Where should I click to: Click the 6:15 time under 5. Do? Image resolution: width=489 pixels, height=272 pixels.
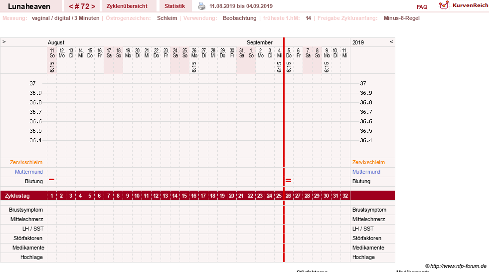(x=289, y=67)
